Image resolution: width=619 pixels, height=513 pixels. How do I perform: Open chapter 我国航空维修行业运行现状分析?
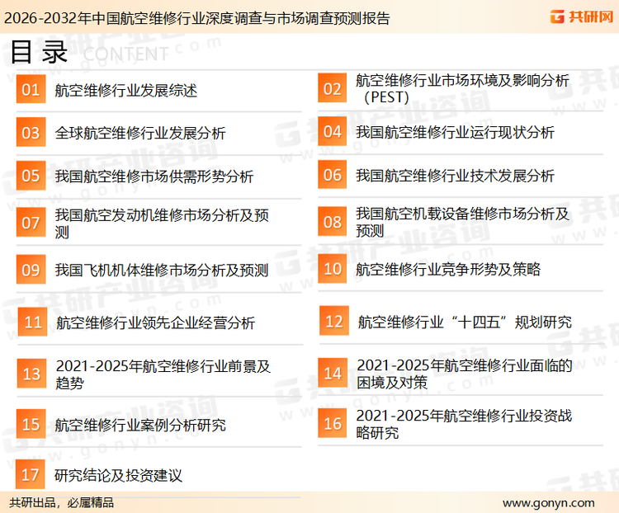pos(455,132)
